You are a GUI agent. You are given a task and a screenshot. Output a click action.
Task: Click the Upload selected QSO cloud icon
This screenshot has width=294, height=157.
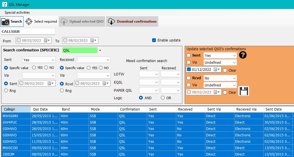(64, 21)
